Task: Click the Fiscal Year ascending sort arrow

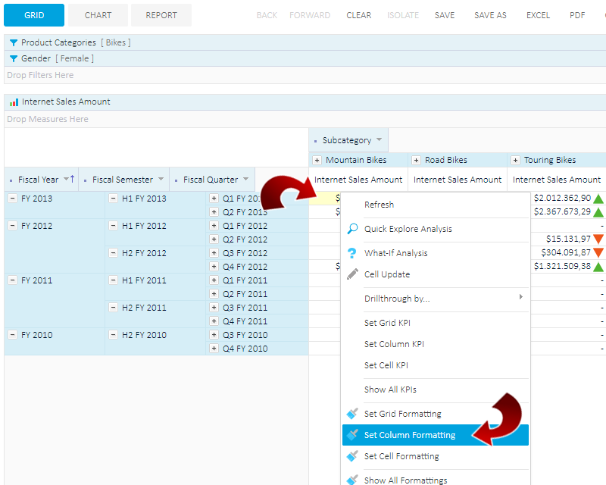Action: tap(72, 179)
